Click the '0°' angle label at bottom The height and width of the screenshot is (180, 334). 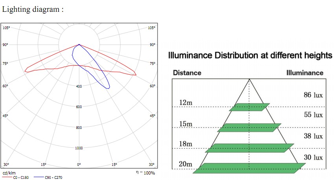pyautogui.click(x=79, y=164)
